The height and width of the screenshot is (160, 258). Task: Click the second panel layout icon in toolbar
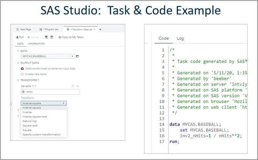tap(52, 37)
